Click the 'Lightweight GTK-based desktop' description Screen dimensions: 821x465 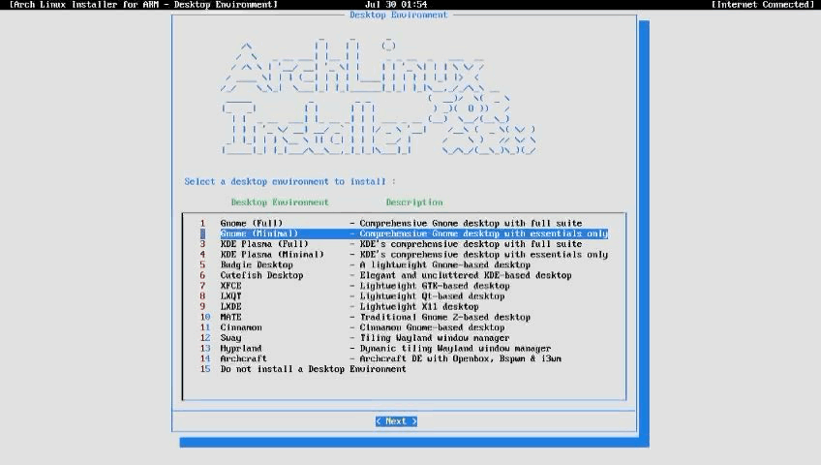point(435,286)
